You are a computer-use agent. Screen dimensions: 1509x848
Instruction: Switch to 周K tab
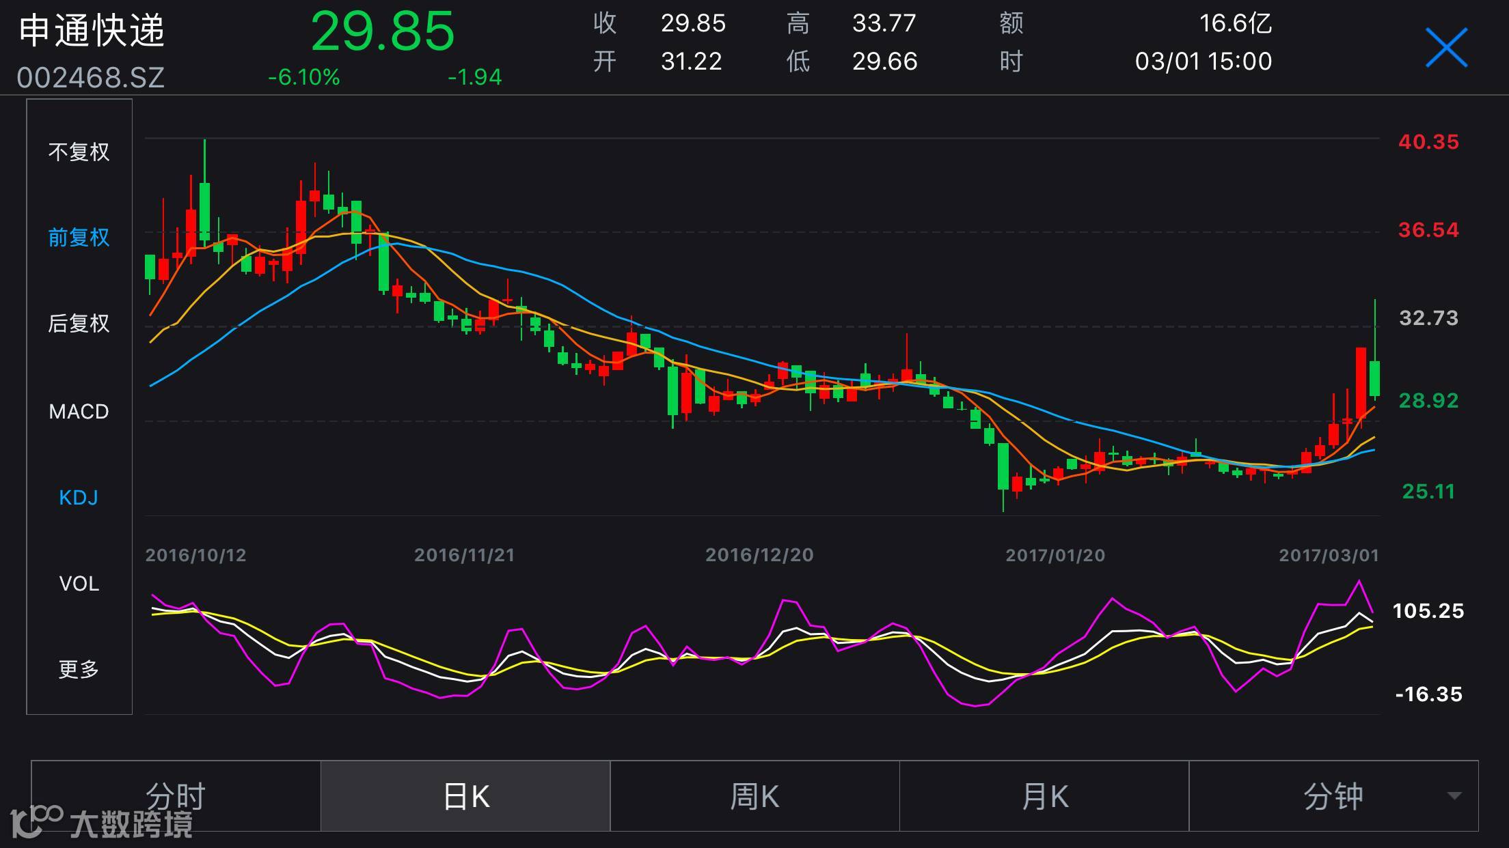(754, 796)
